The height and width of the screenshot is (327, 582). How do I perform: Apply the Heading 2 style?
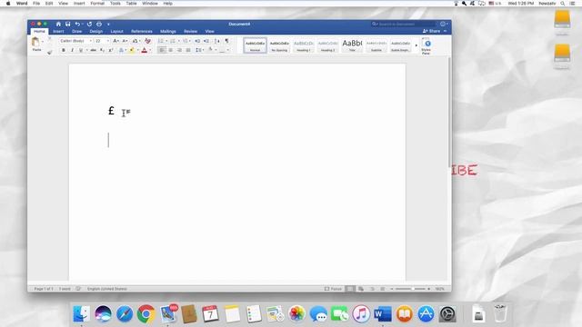tap(327, 45)
